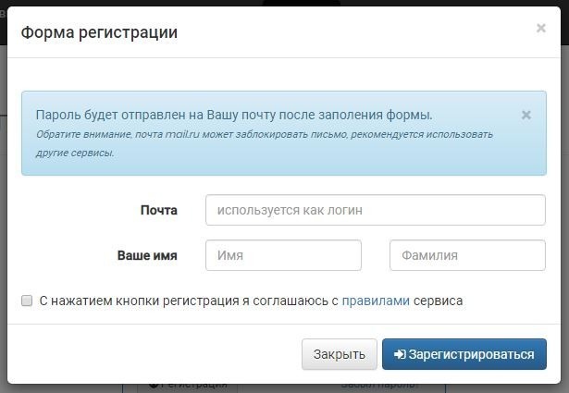The height and width of the screenshot is (393, 569).
Task: Click the Закрыть button
Action: click(340, 354)
